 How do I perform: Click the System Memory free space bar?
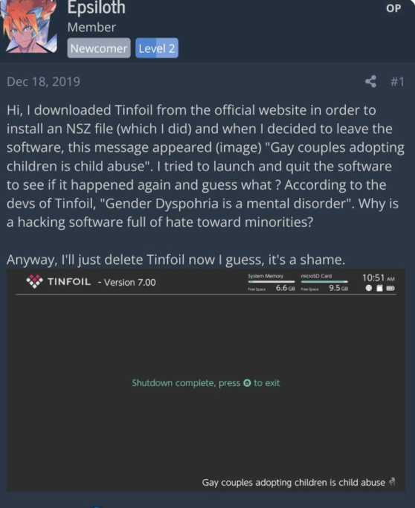pyautogui.click(x=271, y=282)
